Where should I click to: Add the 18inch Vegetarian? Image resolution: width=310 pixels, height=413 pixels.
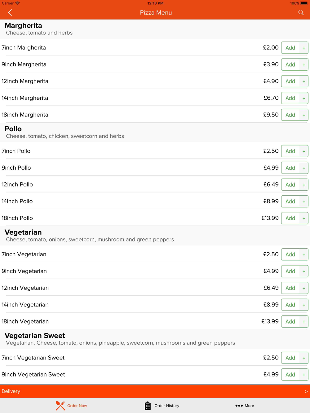tap(290, 322)
